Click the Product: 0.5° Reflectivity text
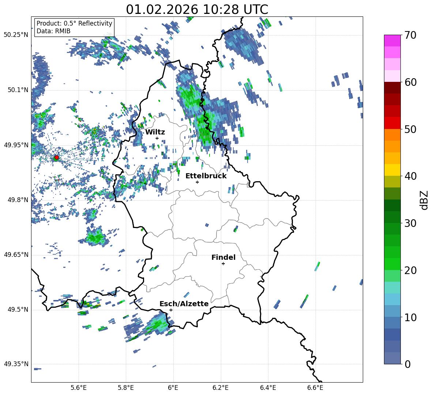The image size is (433, 395). point(74,23)
